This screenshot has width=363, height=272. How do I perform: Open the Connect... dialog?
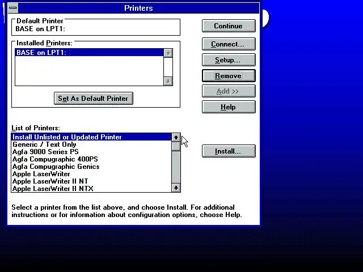click(x=229, y=44)
